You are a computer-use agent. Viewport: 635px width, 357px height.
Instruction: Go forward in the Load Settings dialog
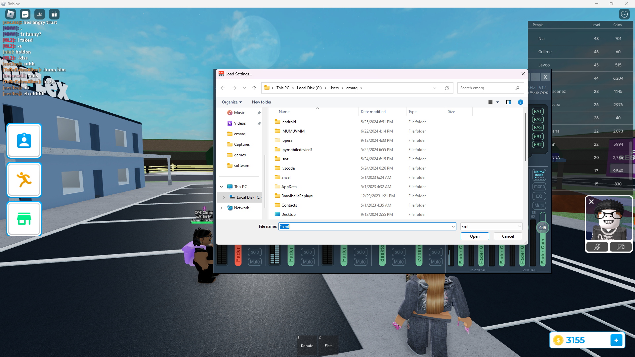[234, 88]
